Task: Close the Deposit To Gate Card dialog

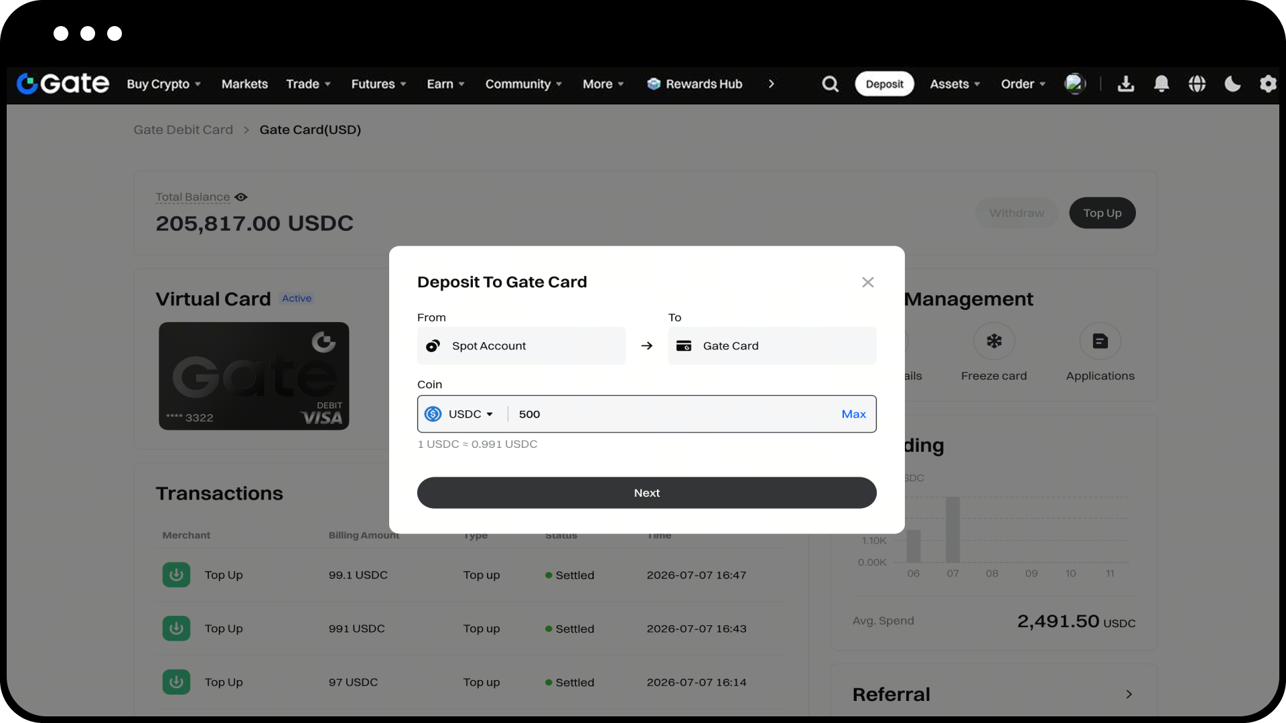Action: point(868,283)
